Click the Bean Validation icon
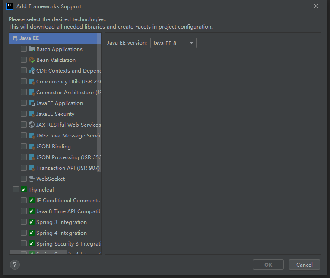Image resolution: width=330 pixels, height=278 pixels. (32, 60)
